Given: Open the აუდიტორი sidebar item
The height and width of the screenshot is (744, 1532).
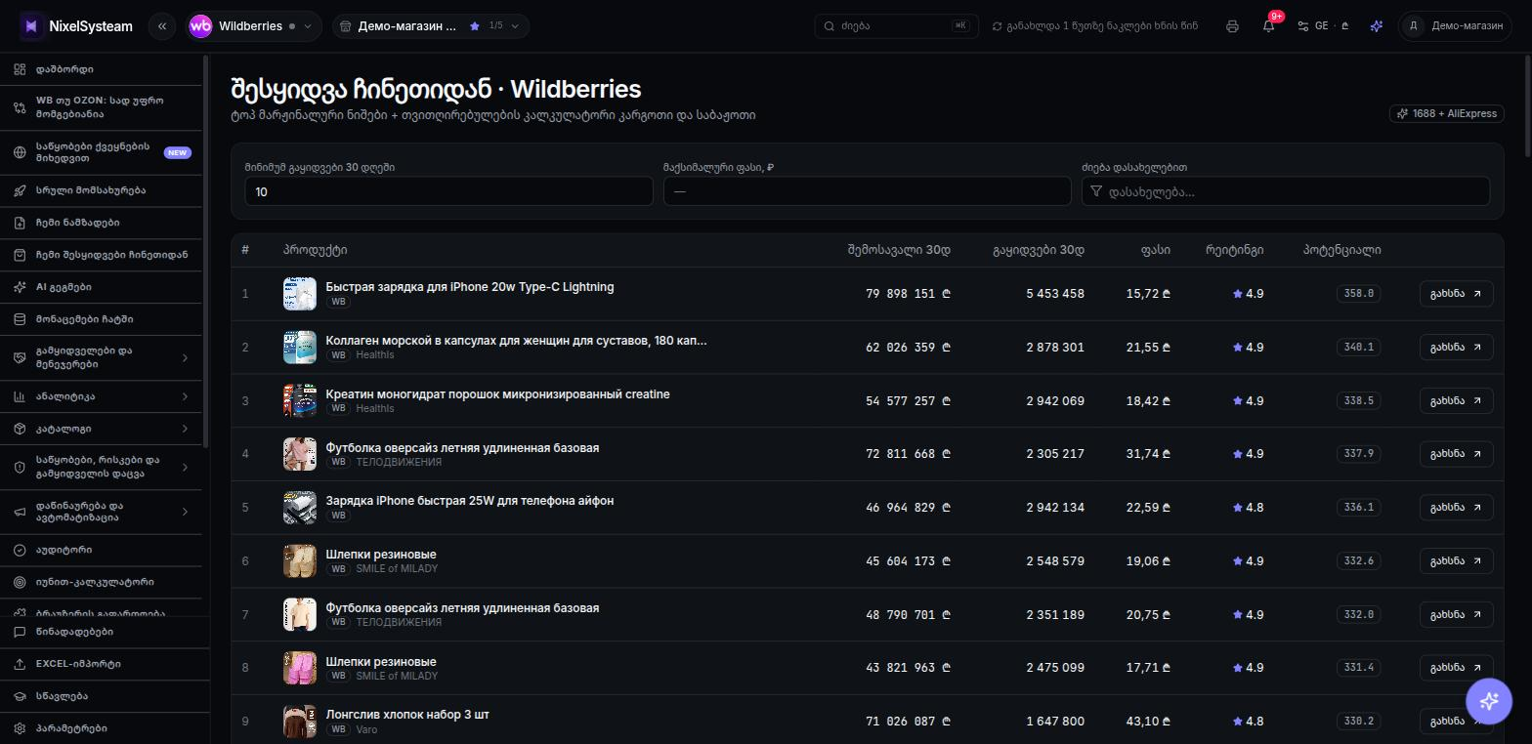Looking at the screenshot, I should pyautogui.click(x=103, y=550).
